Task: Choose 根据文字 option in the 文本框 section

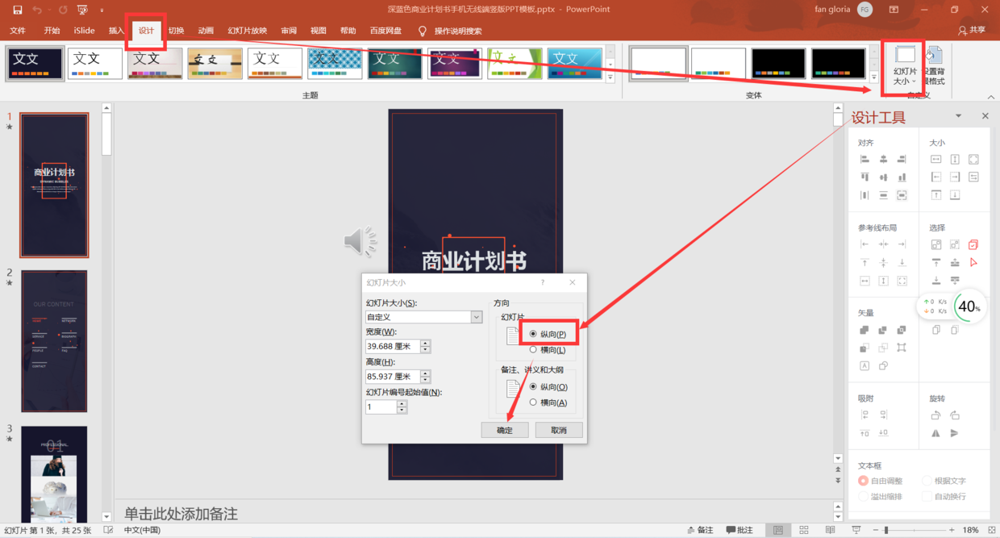Action: click(929, 480)
